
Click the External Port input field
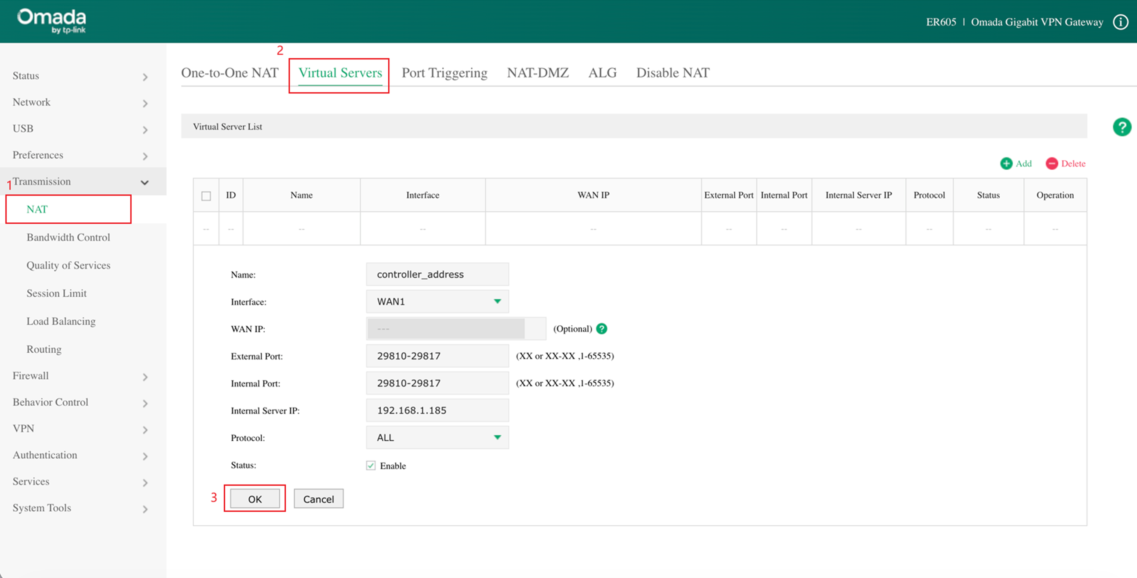coord(437,356)
